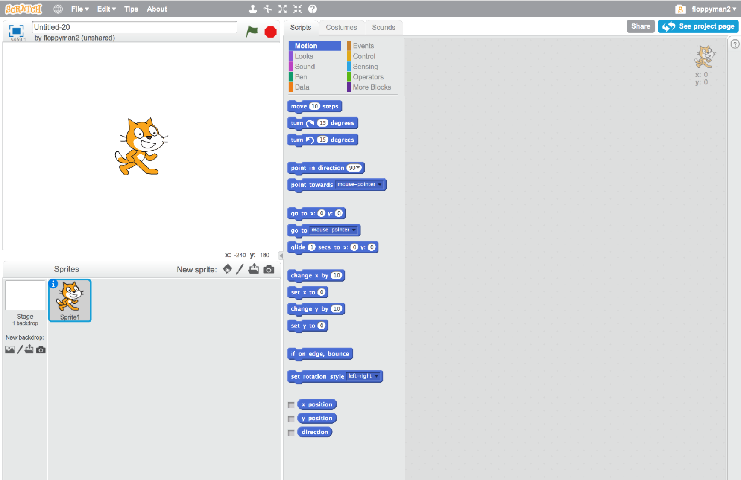Select the Delete scissors tool
Screen dimensions: 741x480
[x=267, y=9]
